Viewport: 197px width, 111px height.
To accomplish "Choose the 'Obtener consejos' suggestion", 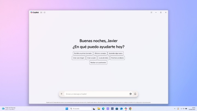I will click(x=100, y=53).
